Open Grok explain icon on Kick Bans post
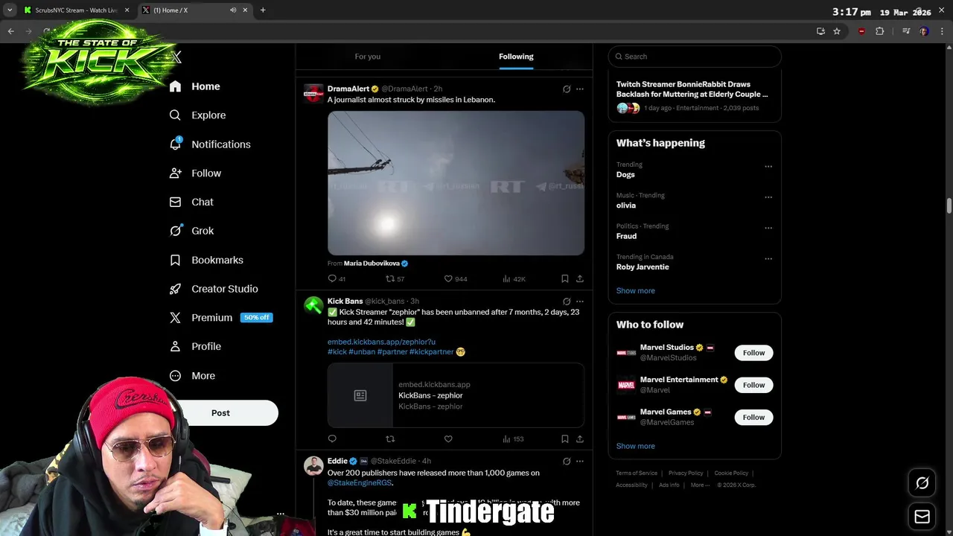The height and width of the screenshot is (536, 953). pyautogui.click(x=567, y=301)
